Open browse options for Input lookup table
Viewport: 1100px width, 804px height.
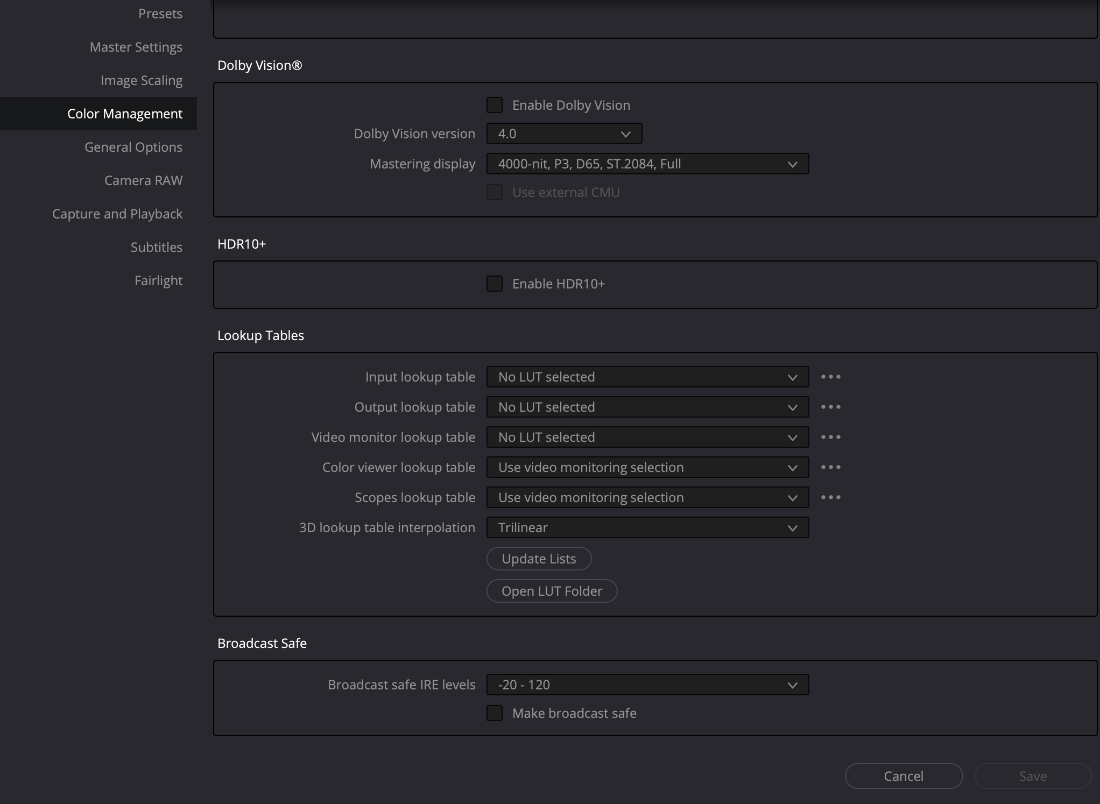point(831,377)
